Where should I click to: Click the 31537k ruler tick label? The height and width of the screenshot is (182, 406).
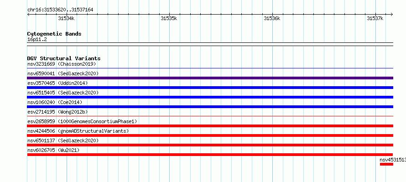(375, 18)
